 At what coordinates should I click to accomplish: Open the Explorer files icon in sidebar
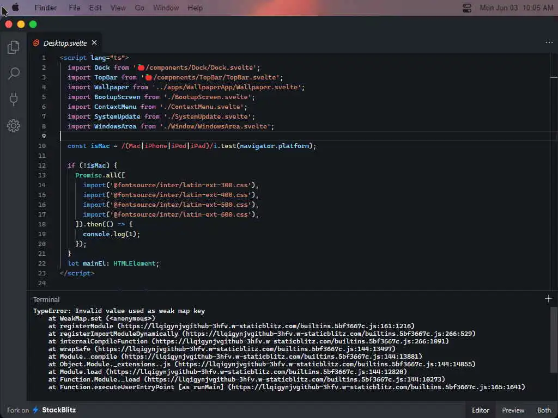point(14,47)
